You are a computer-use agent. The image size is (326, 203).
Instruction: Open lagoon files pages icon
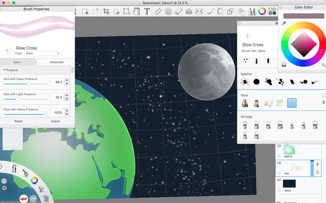point(46,198)
